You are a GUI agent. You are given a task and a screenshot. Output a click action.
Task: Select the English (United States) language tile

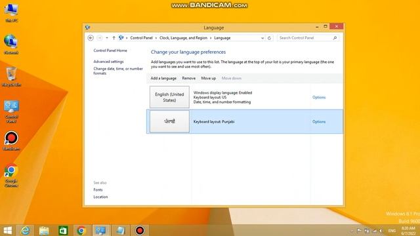[x=169, y=97]
